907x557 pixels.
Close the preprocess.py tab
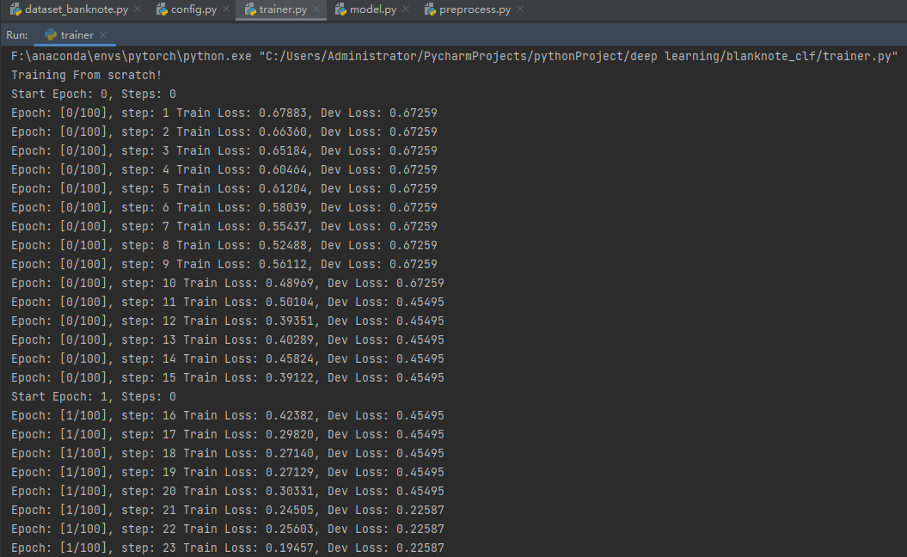[x=520, y=9]
